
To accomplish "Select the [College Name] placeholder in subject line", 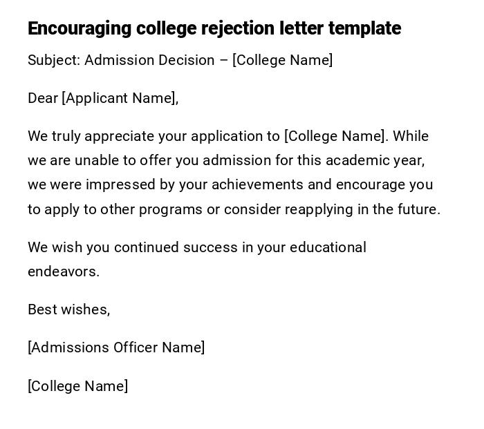I will (283, 60).
